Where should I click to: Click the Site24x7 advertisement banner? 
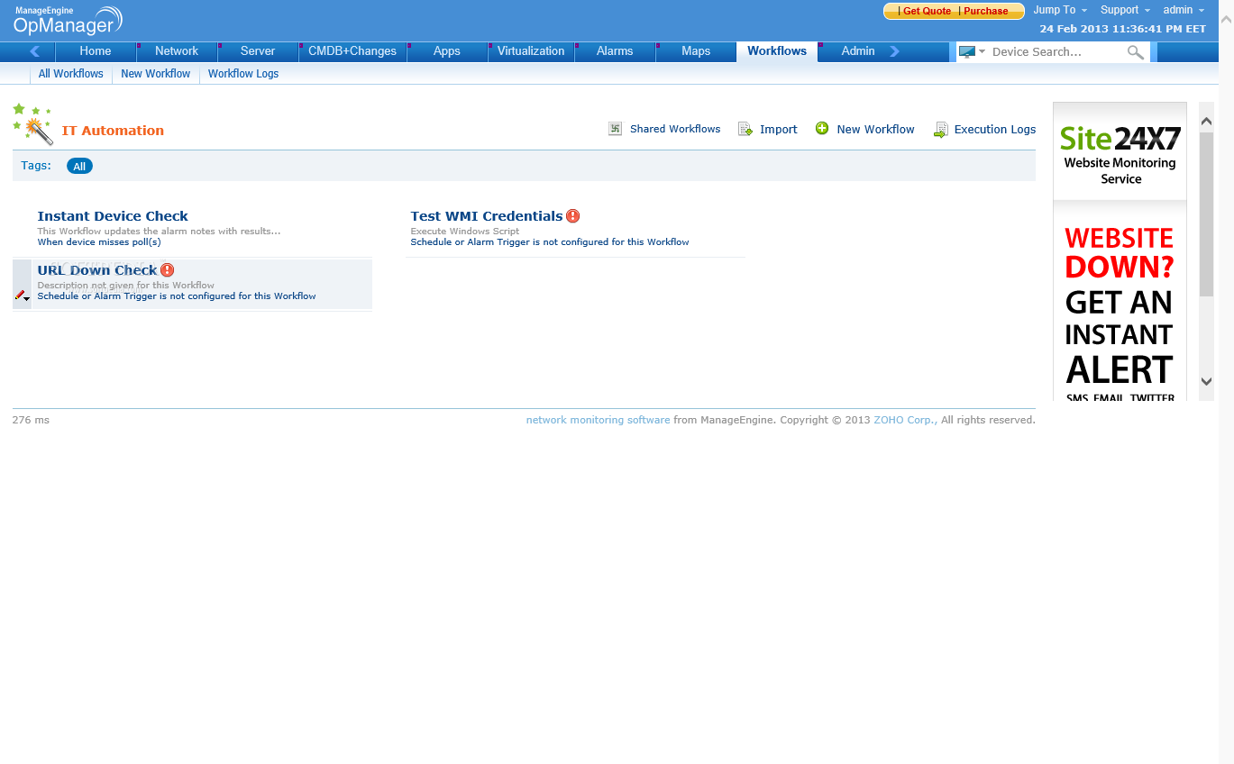tap(1120, 252)
